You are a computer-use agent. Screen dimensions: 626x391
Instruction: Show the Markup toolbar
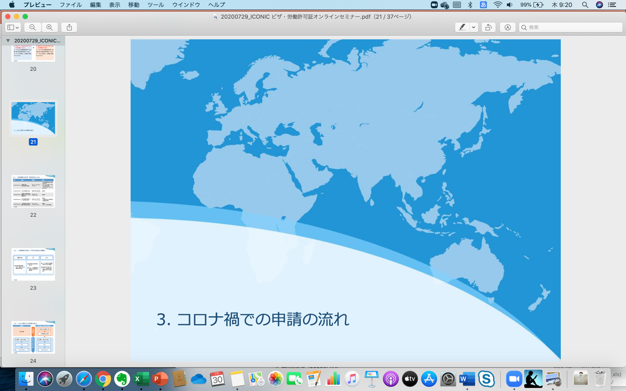point(507,27)
